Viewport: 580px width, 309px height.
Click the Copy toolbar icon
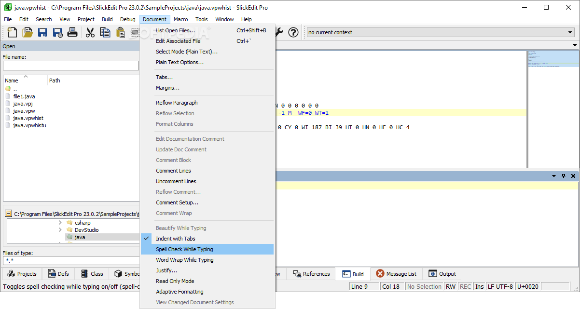tap(105, 32)
